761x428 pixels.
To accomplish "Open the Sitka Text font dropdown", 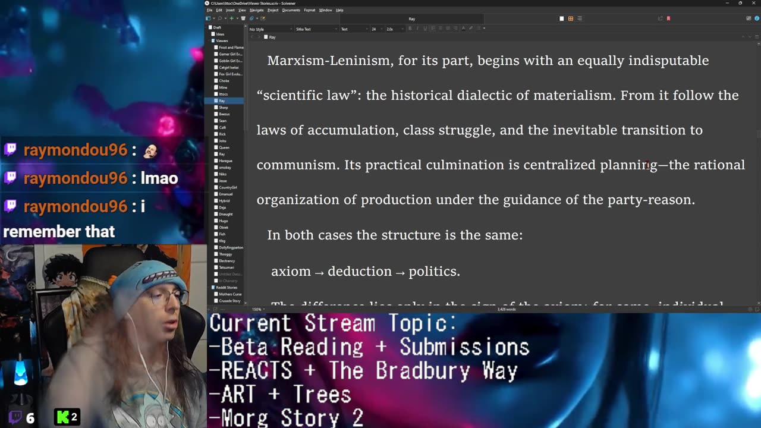I will click(x=316, y=29).
